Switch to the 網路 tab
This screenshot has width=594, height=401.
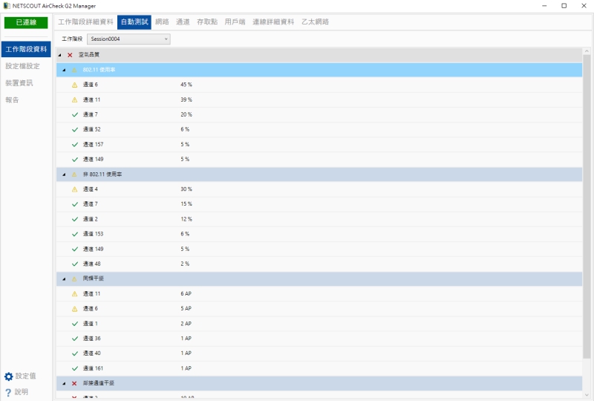[x=162, y=22]
